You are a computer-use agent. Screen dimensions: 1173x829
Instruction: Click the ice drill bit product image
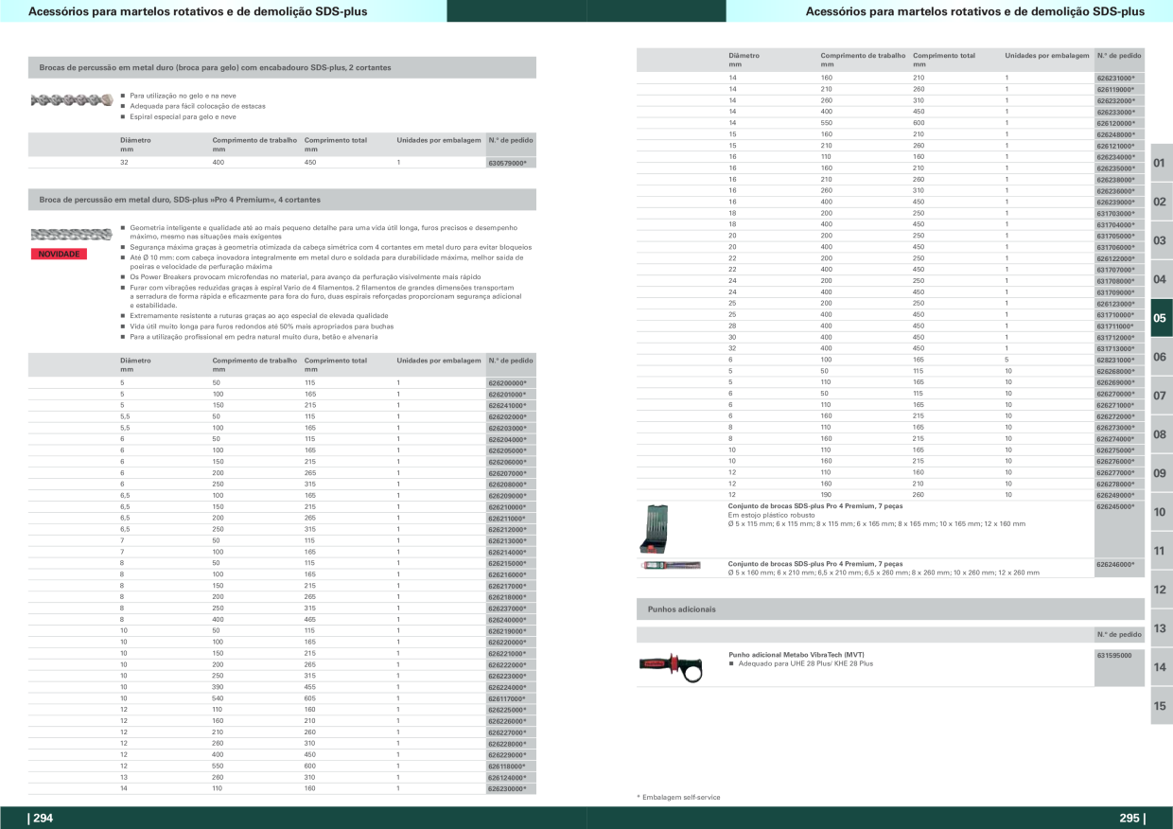(71, 99)
